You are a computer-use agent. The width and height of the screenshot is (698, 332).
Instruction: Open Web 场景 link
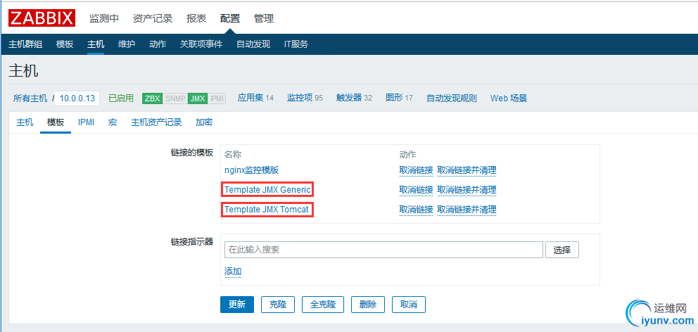[509, 98]
